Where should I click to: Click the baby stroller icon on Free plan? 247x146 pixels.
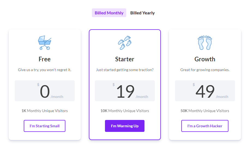45,43
